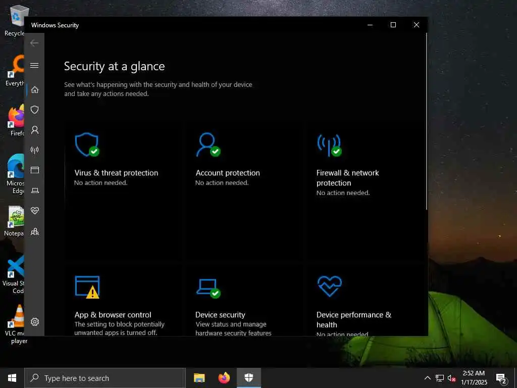
Task: Open the notification center icon
Action: (x=501, y=378)
